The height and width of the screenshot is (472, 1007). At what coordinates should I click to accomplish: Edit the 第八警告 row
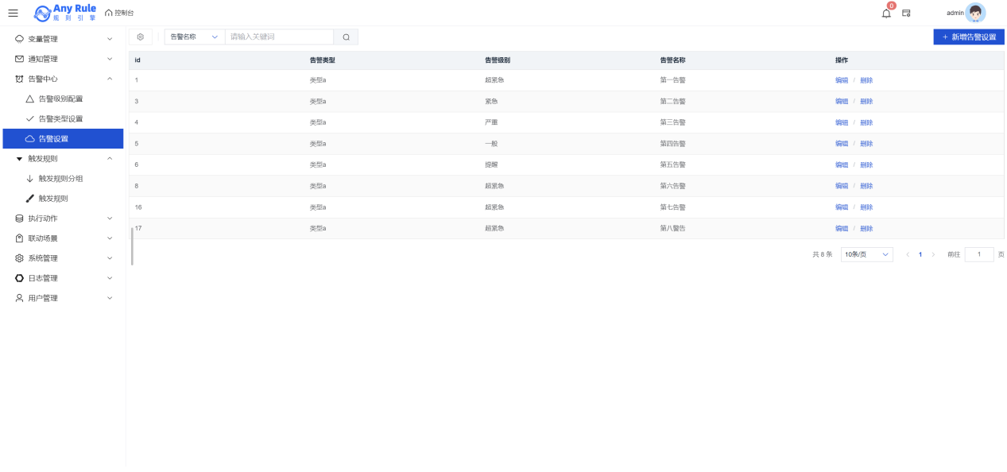[842, 228]
